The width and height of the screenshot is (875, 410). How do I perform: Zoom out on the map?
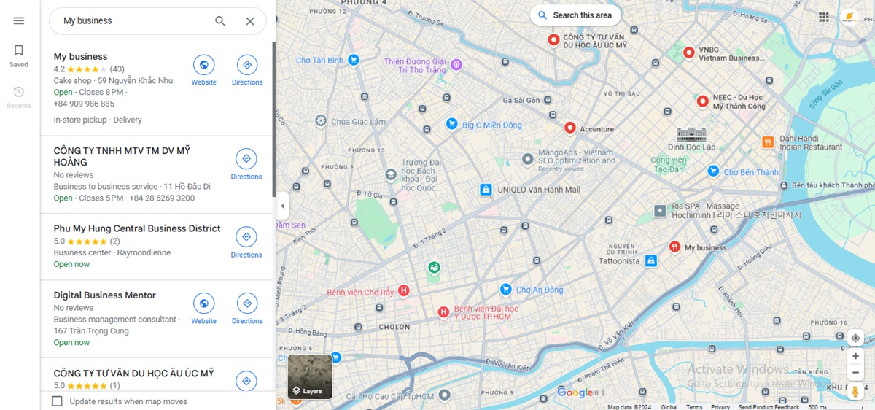coord(855,372)
